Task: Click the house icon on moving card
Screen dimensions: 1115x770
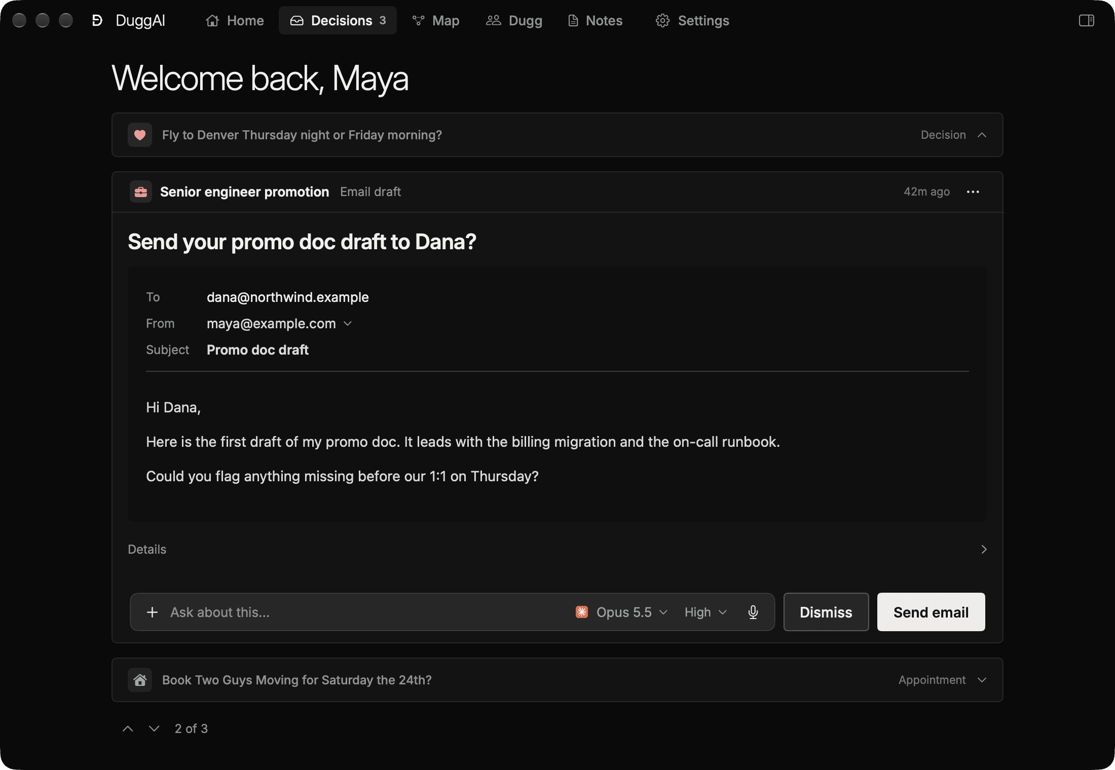Action: (140, 680)
